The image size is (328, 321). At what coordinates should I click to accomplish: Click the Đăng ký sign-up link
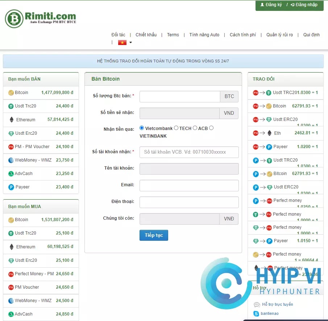271,5
